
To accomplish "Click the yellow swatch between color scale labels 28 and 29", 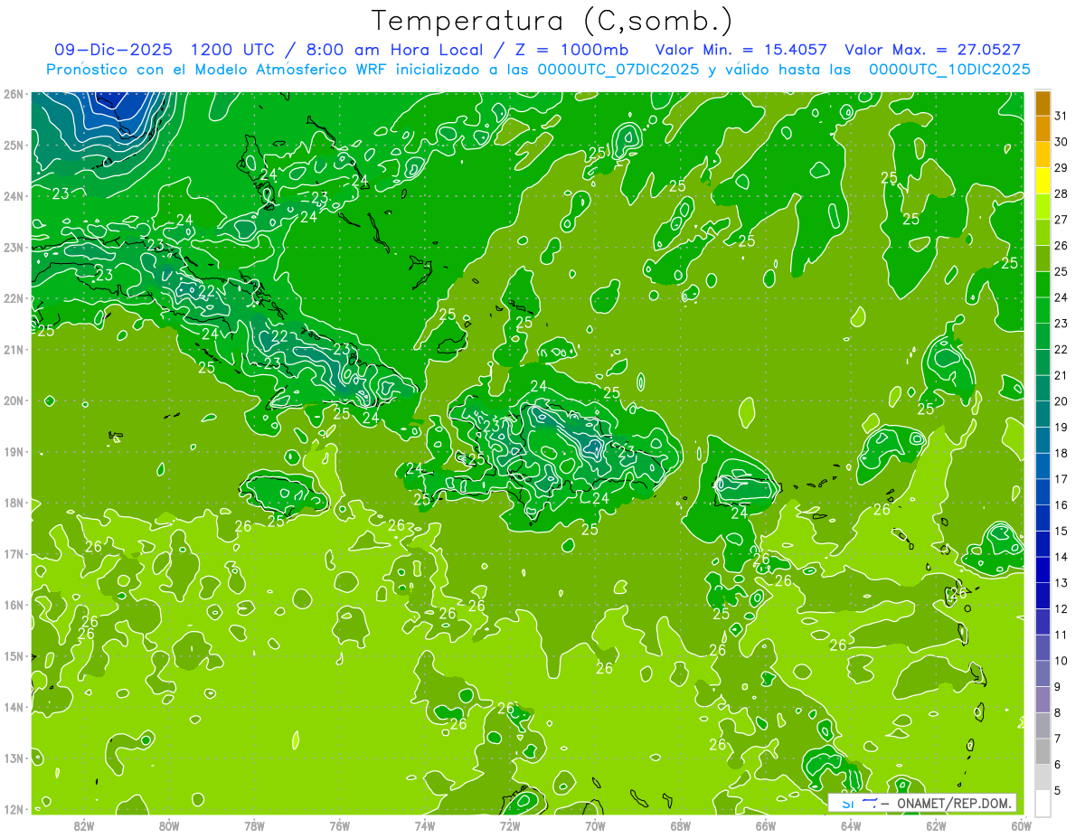I will click(1043, 181).
